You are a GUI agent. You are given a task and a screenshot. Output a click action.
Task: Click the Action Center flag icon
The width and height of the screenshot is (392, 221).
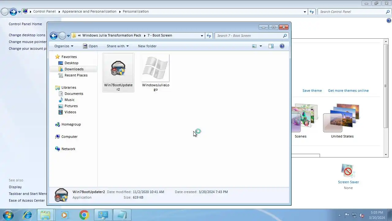click(x=347, y=215)
